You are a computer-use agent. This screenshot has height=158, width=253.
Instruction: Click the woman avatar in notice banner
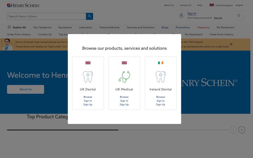click(7, 44)
